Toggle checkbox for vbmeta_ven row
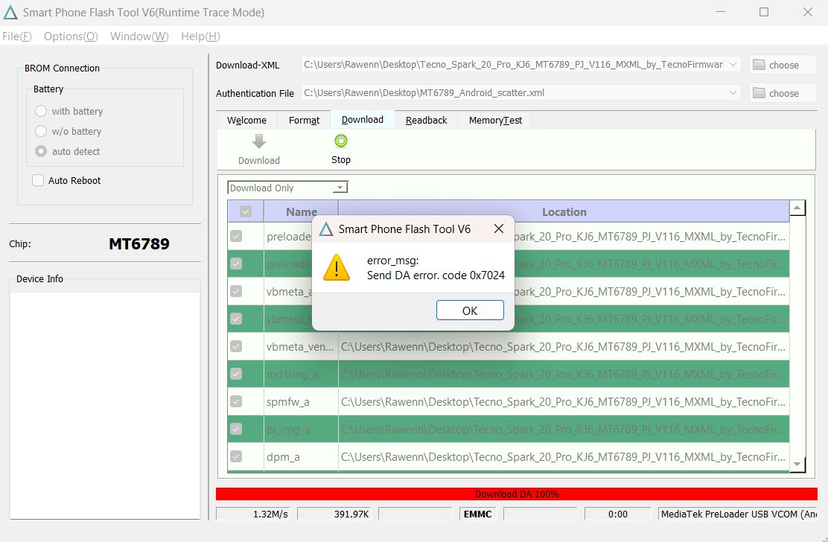 point(236,346)
